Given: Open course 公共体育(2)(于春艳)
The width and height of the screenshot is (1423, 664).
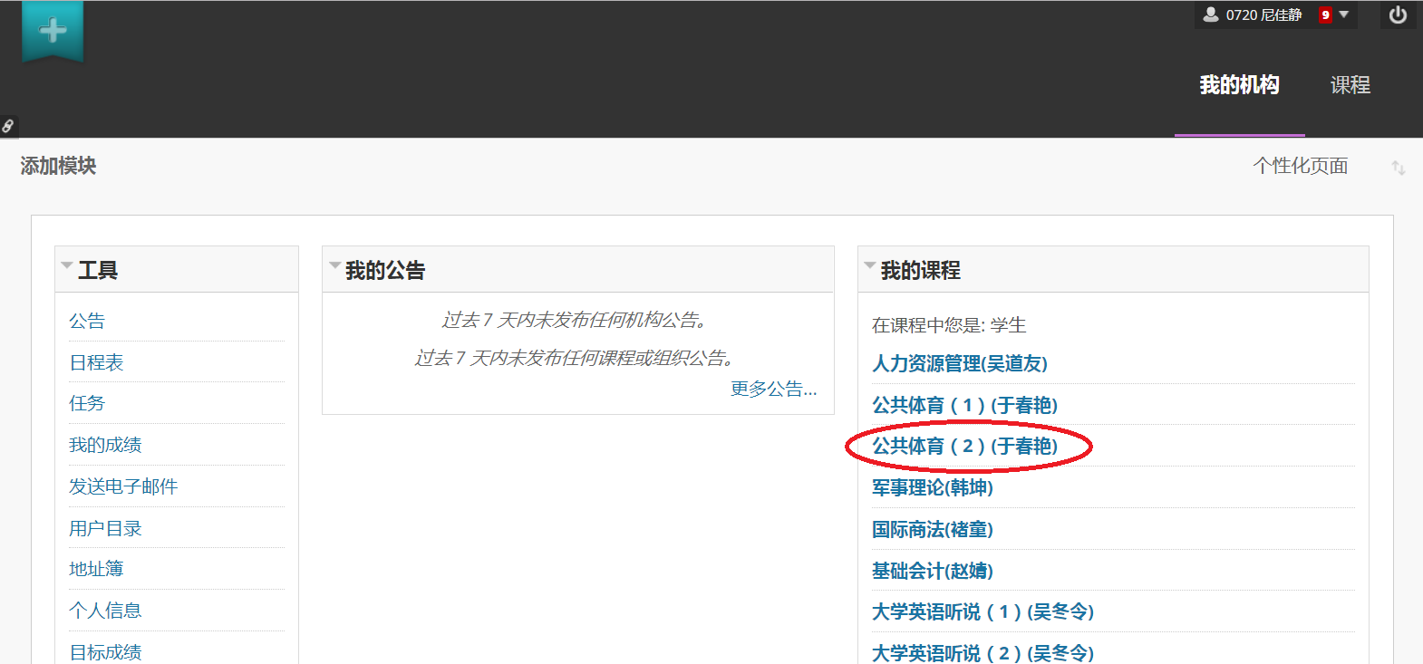Looking at the screenshot, I should click(x=964, y=446).
